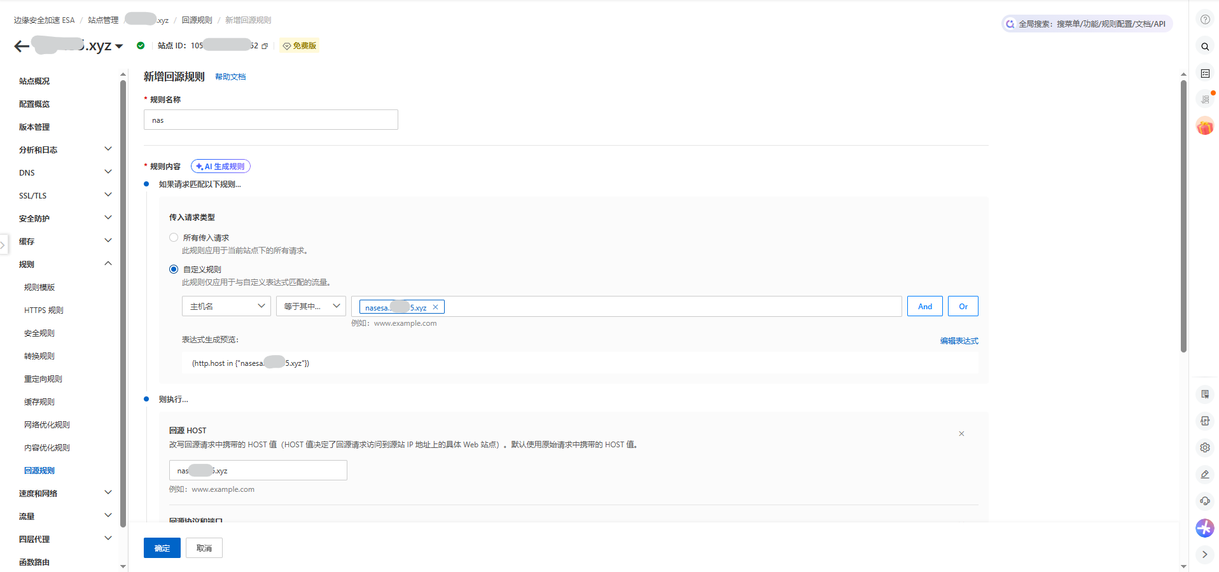Go back with the left arrow icon
The width and height of the screenshot is (1219, 572).
(22, 46)
